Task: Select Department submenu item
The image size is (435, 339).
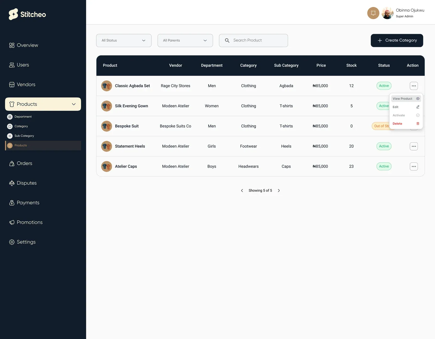Action: [20, 117]
